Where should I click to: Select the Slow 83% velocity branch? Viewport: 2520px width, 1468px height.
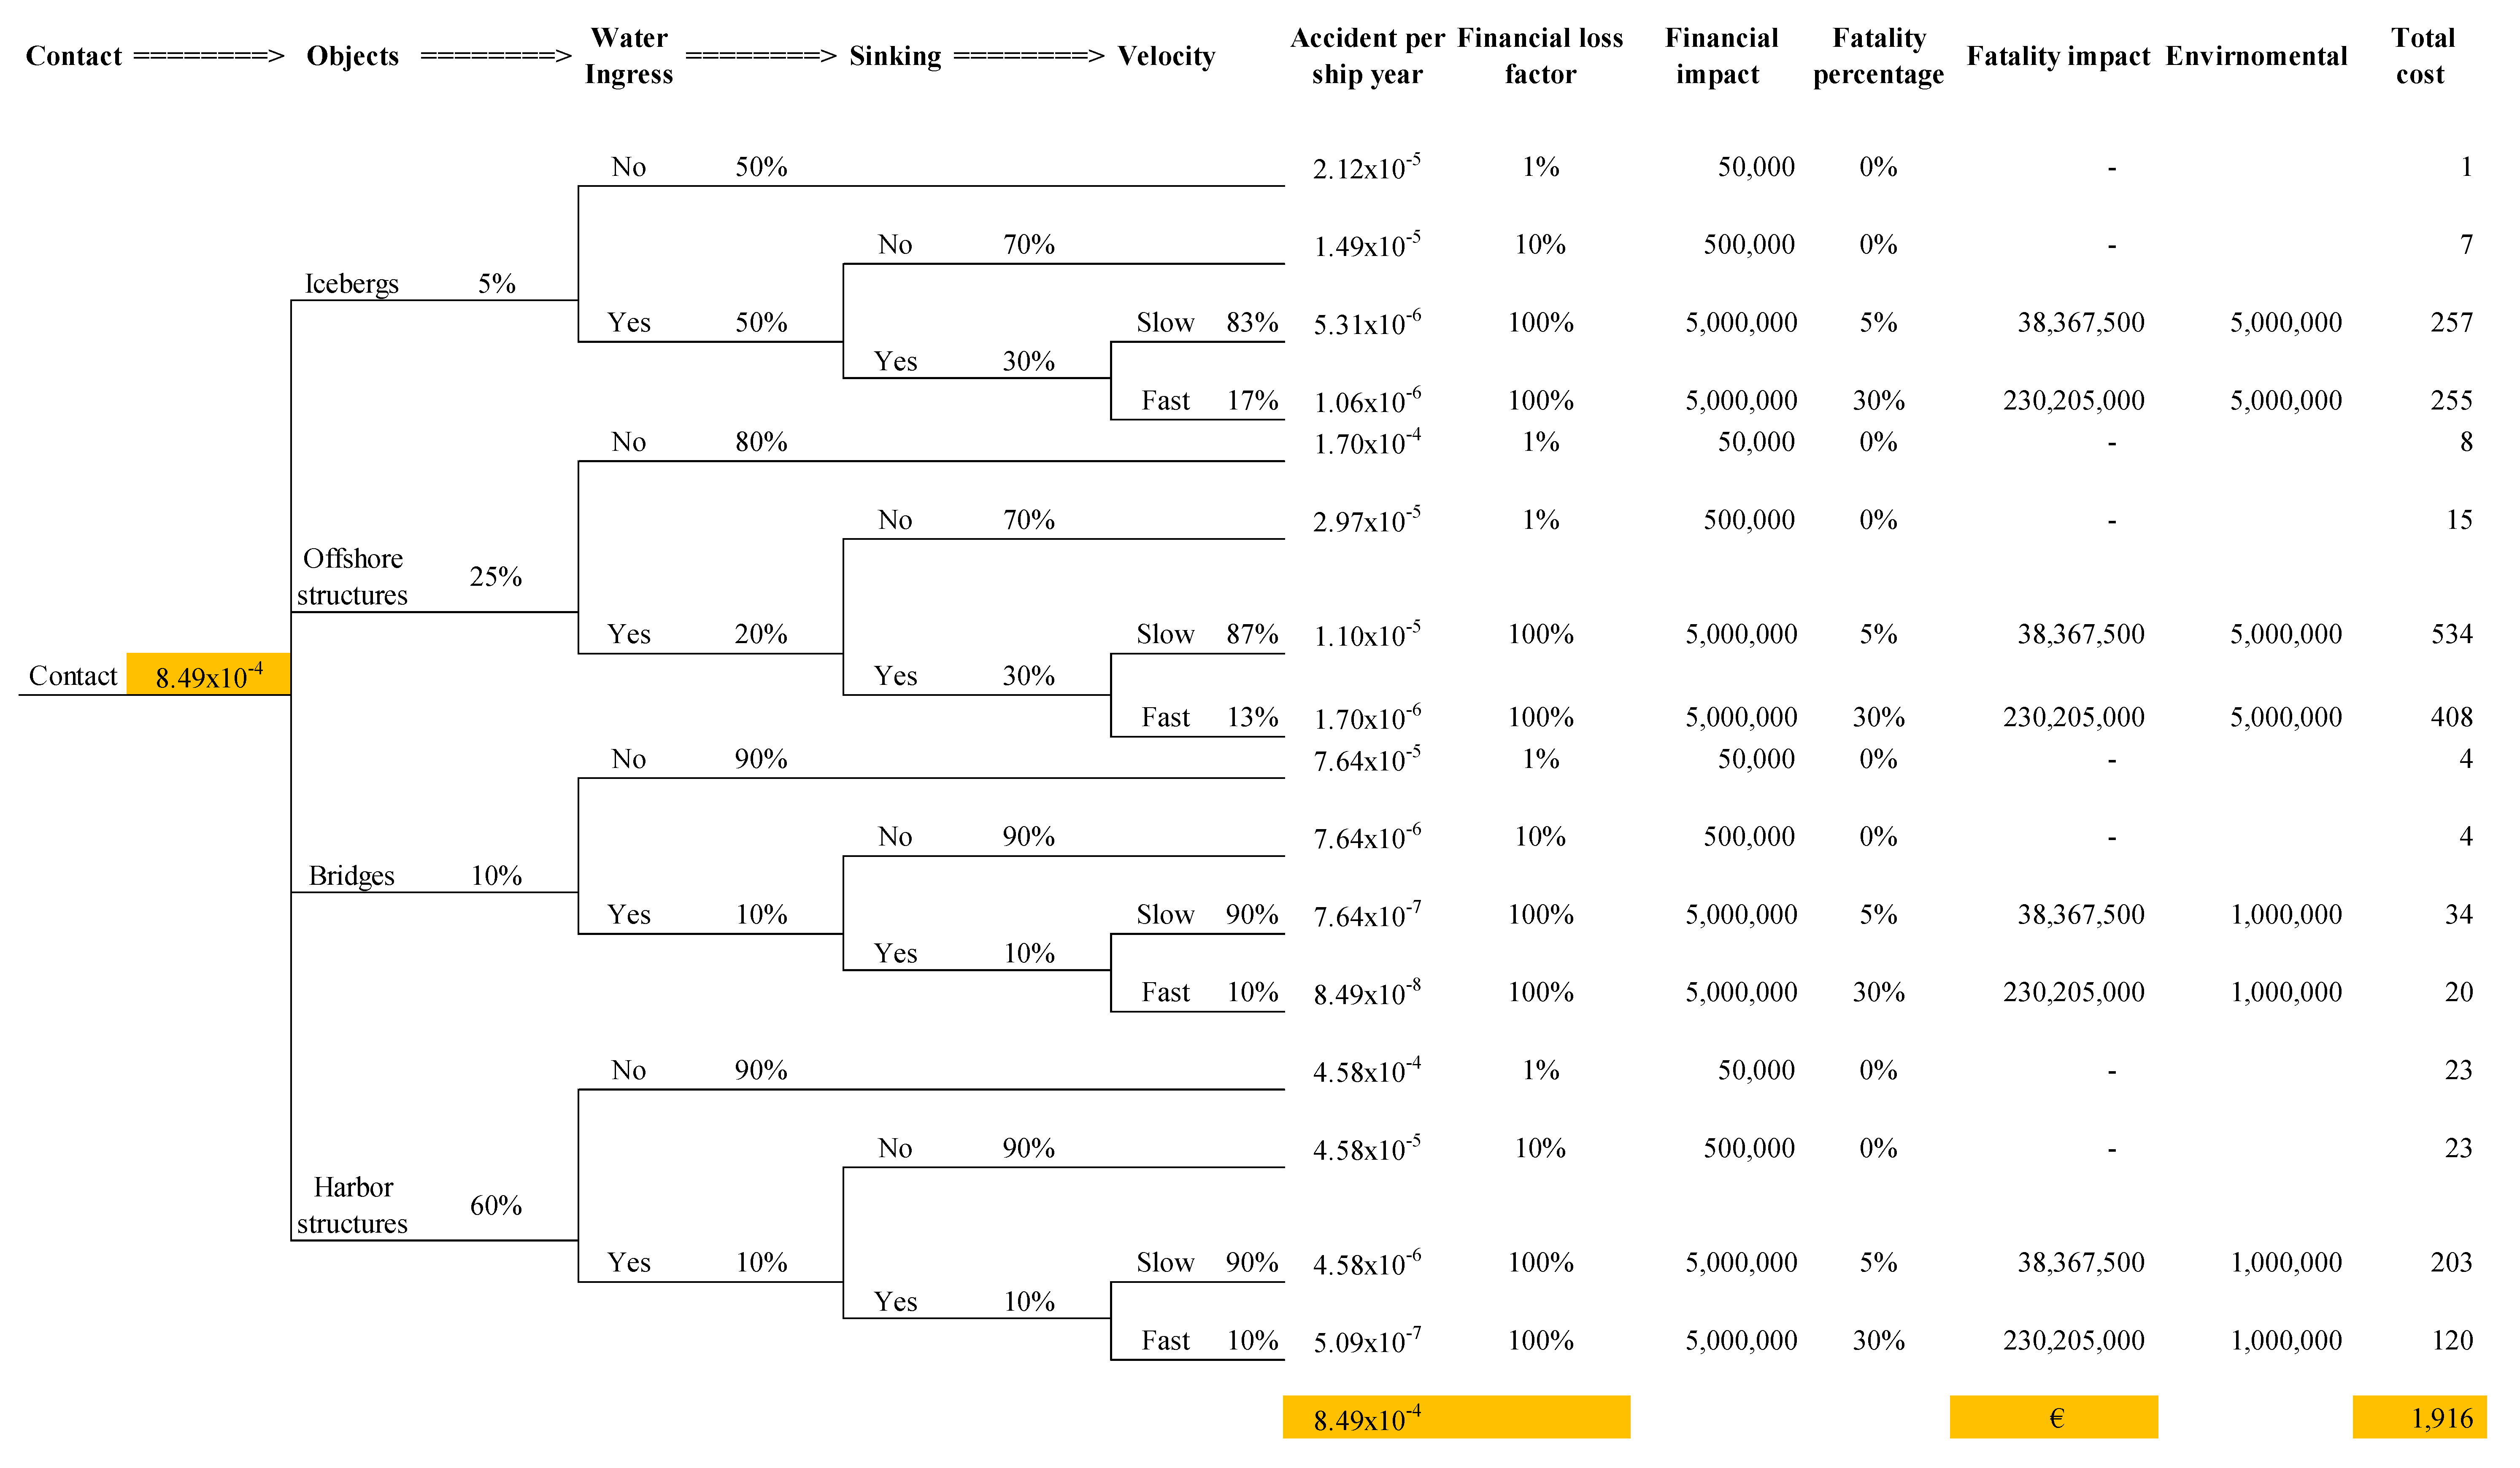coord(1206,323)
